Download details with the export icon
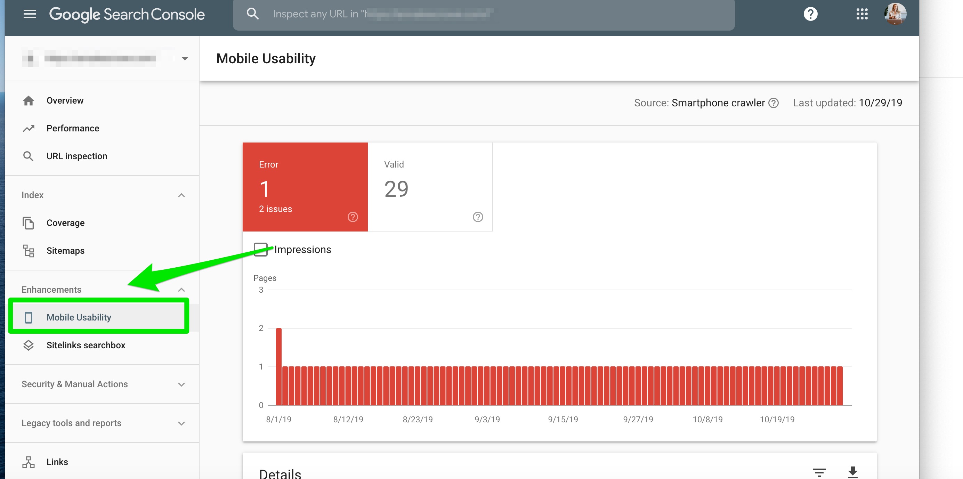This screenshot has height=479, width=963. (852, 472)
